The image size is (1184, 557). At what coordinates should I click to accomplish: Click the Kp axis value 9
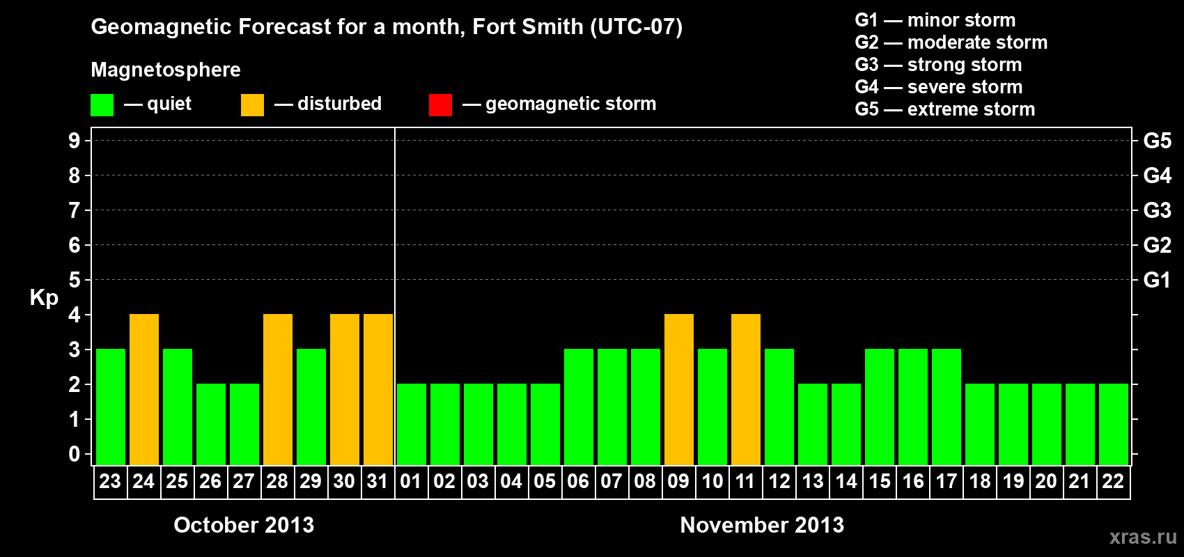[x=75, y=141]
